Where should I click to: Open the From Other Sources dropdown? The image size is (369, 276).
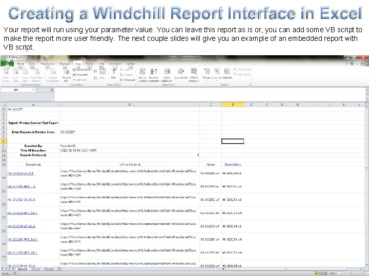click(37, 75)
